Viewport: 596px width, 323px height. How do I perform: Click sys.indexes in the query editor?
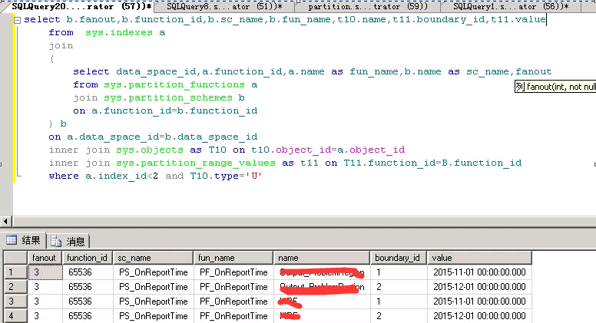[x=118, y=33]
